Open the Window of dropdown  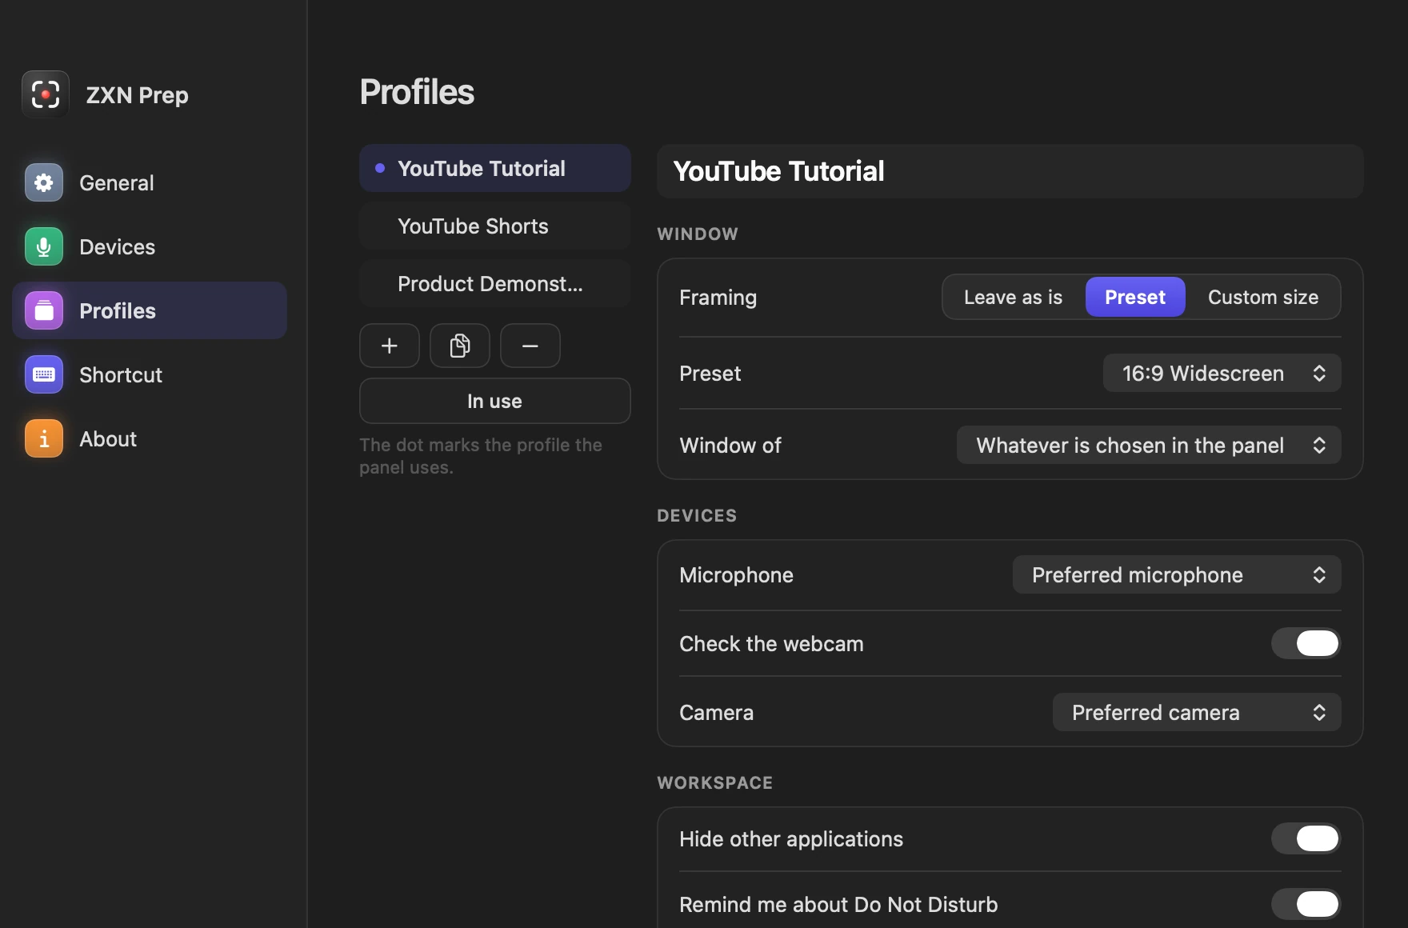(x=1149, y=445)
